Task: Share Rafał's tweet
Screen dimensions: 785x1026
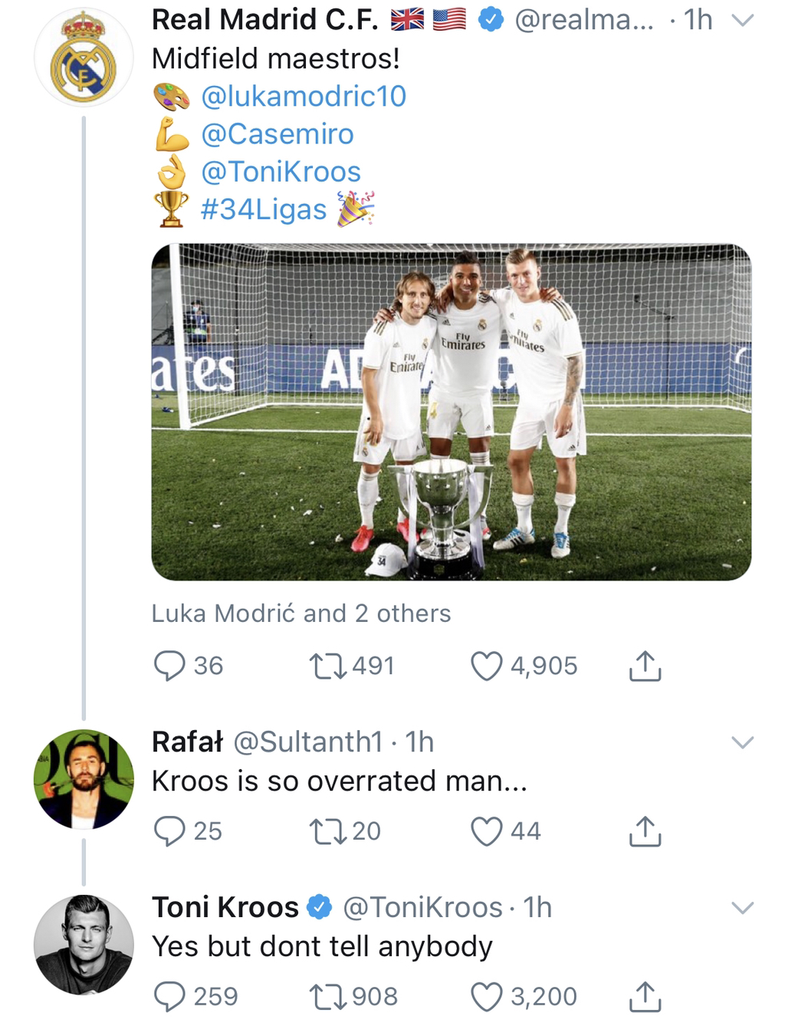Action: point(645,830)
